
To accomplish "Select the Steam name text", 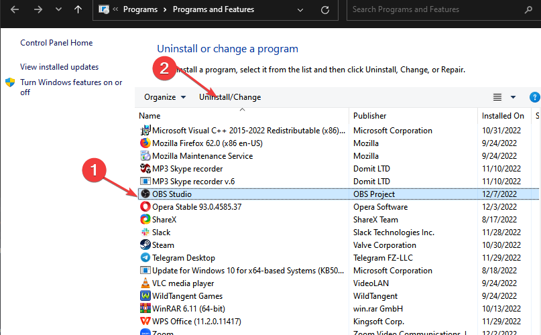I will click(x=163, y=245).
